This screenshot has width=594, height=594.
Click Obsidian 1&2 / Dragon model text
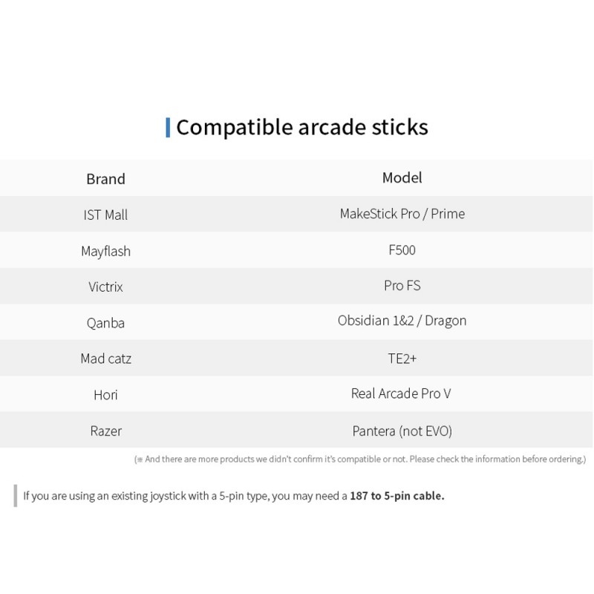coord(402,321)
